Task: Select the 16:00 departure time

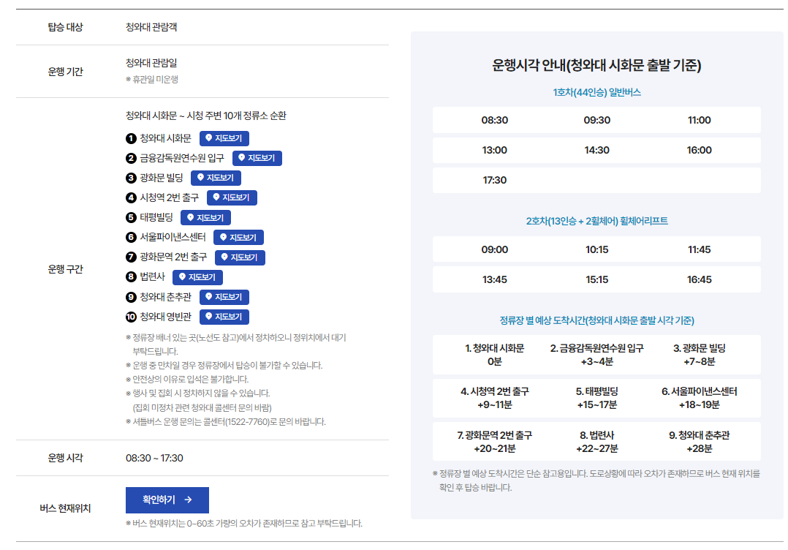Action: (699, 151)
